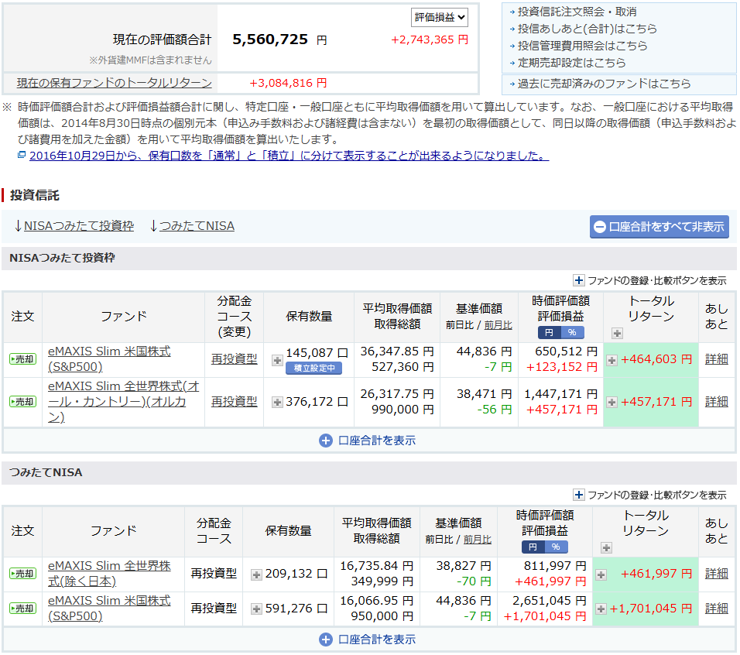Open 詳細 for 全世界株式(除く日本) row
Screen dimensions: 740x655
717,574
